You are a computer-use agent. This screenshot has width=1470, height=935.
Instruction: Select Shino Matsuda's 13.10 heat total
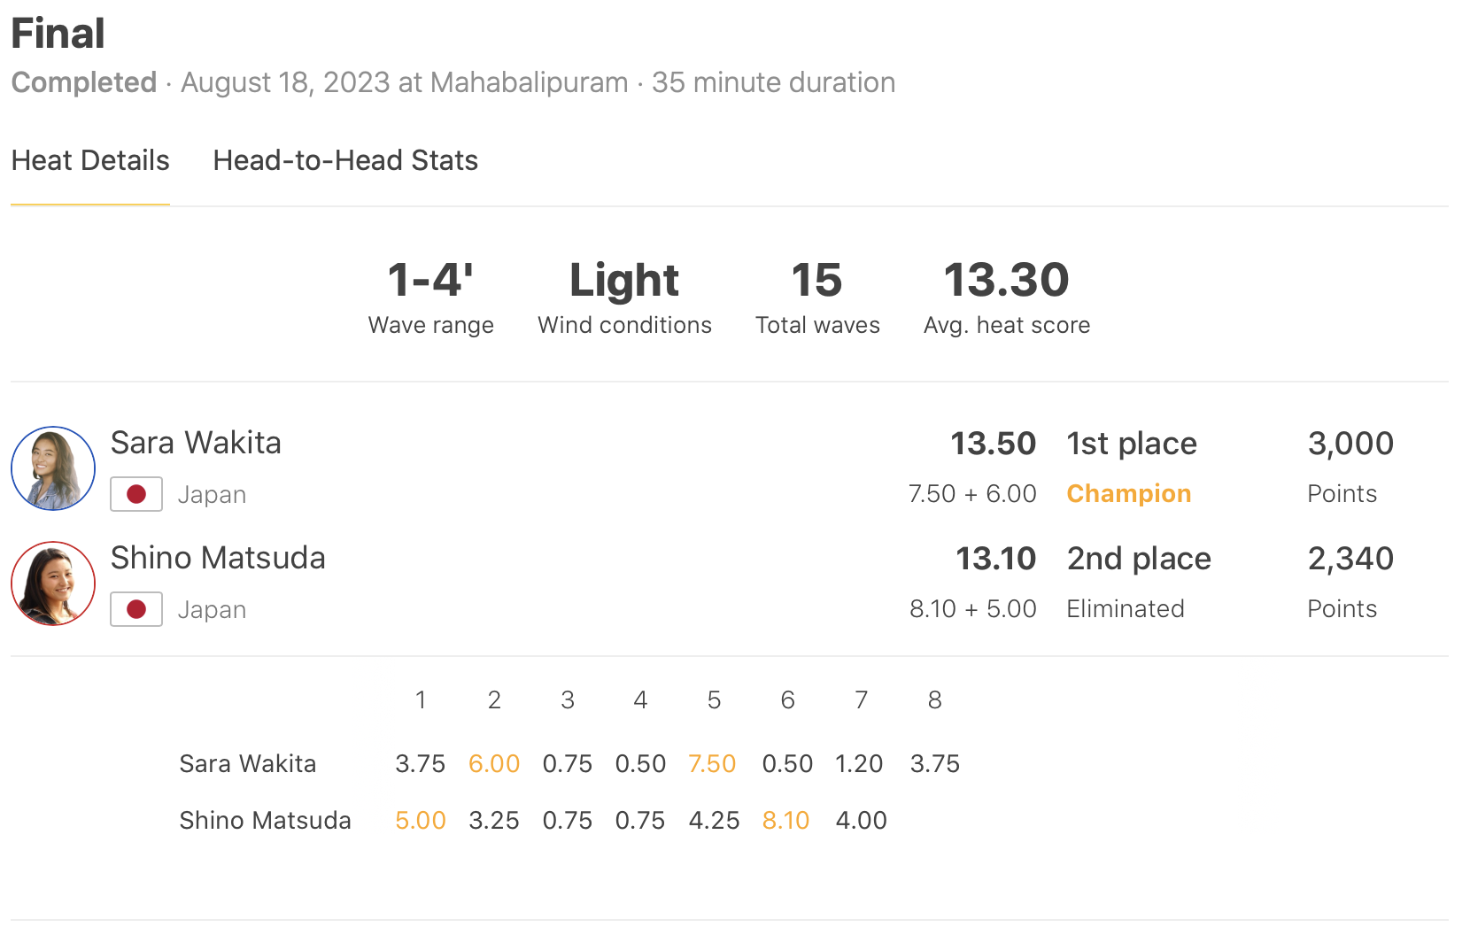pos(995,559)
